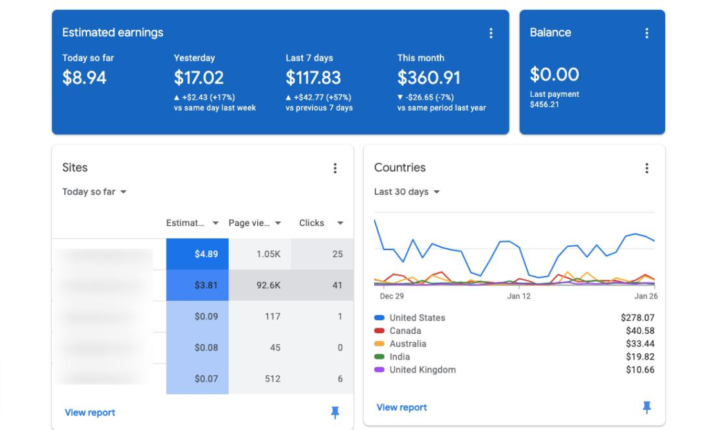
Task: Select the $4.89 earnings cell
Action: coord(197,254)
